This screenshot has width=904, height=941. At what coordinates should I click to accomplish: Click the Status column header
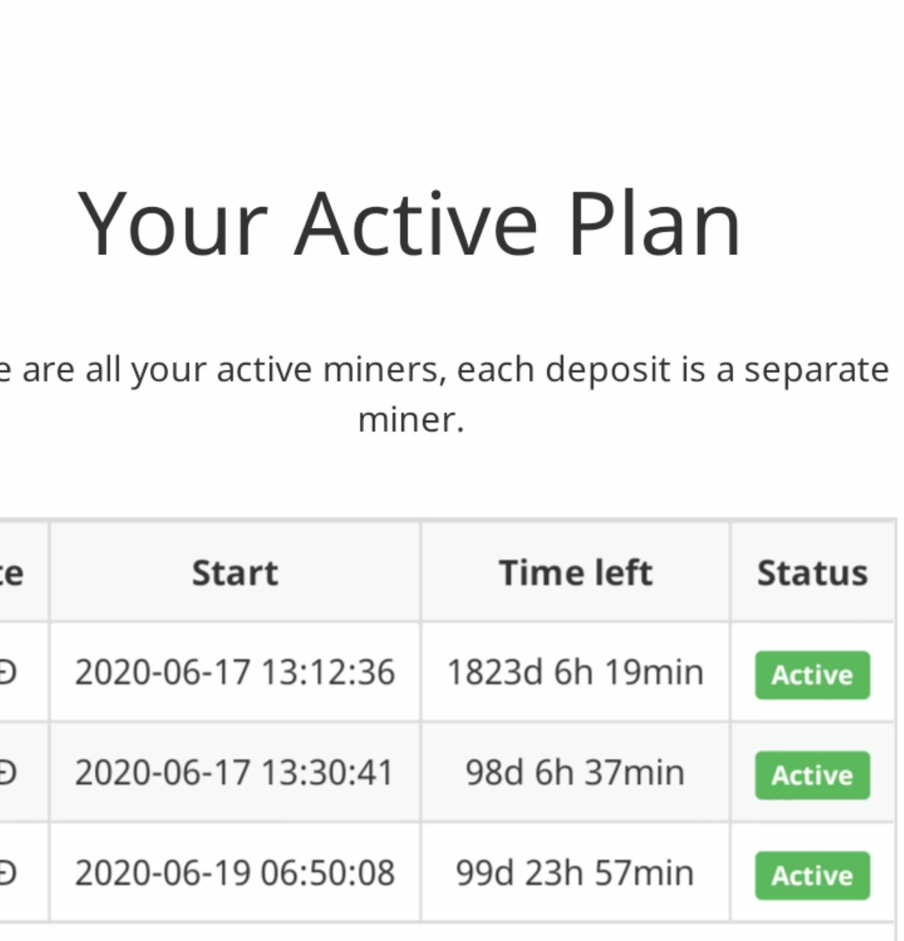812,573
